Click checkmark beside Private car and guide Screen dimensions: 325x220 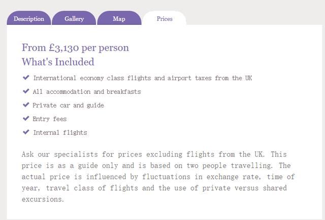tap(26, 105)
